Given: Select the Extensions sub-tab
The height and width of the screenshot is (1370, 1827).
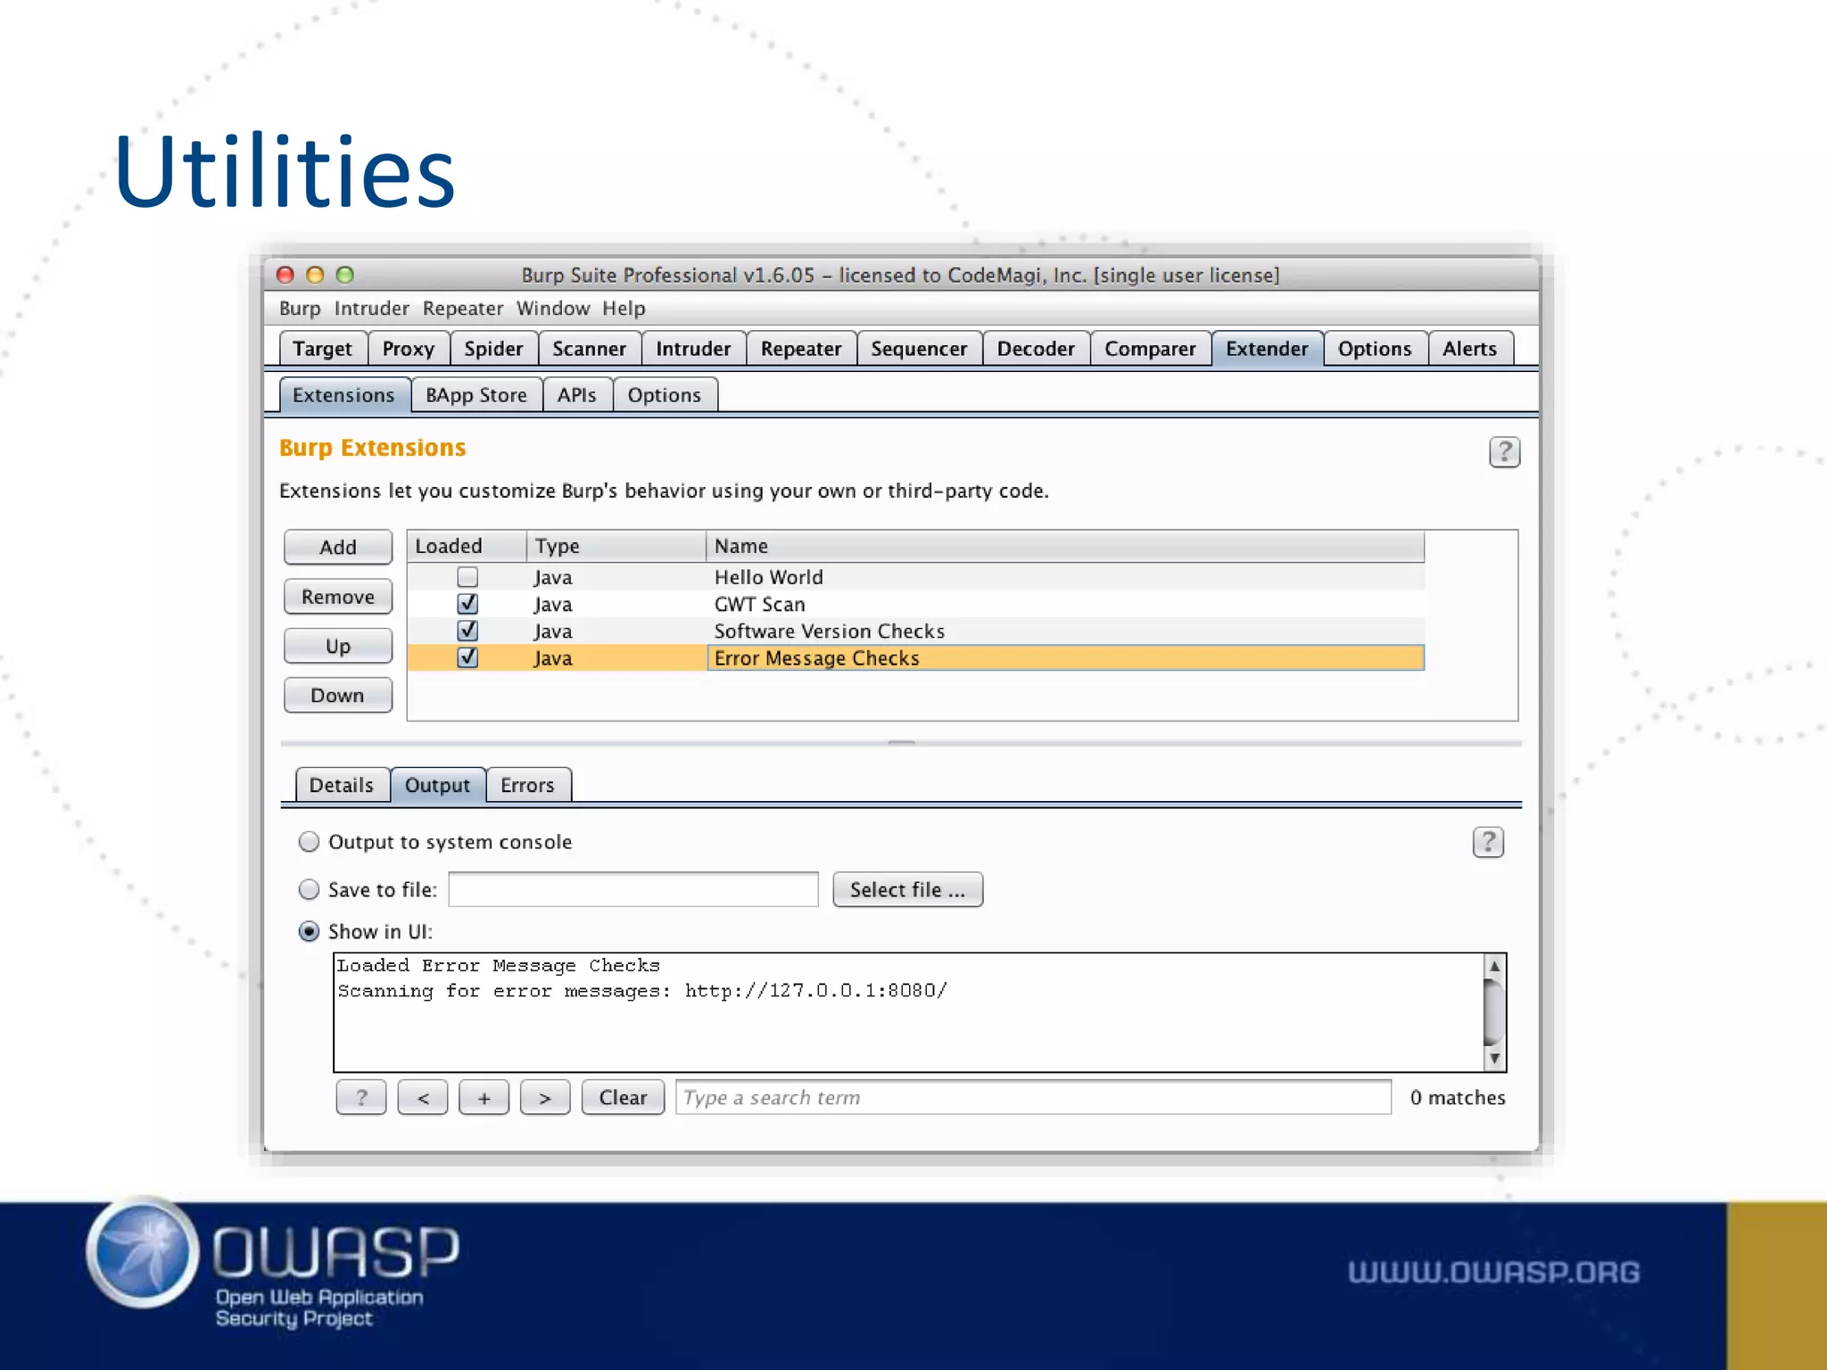Looking at the screenshot, I should coord(343,395).
